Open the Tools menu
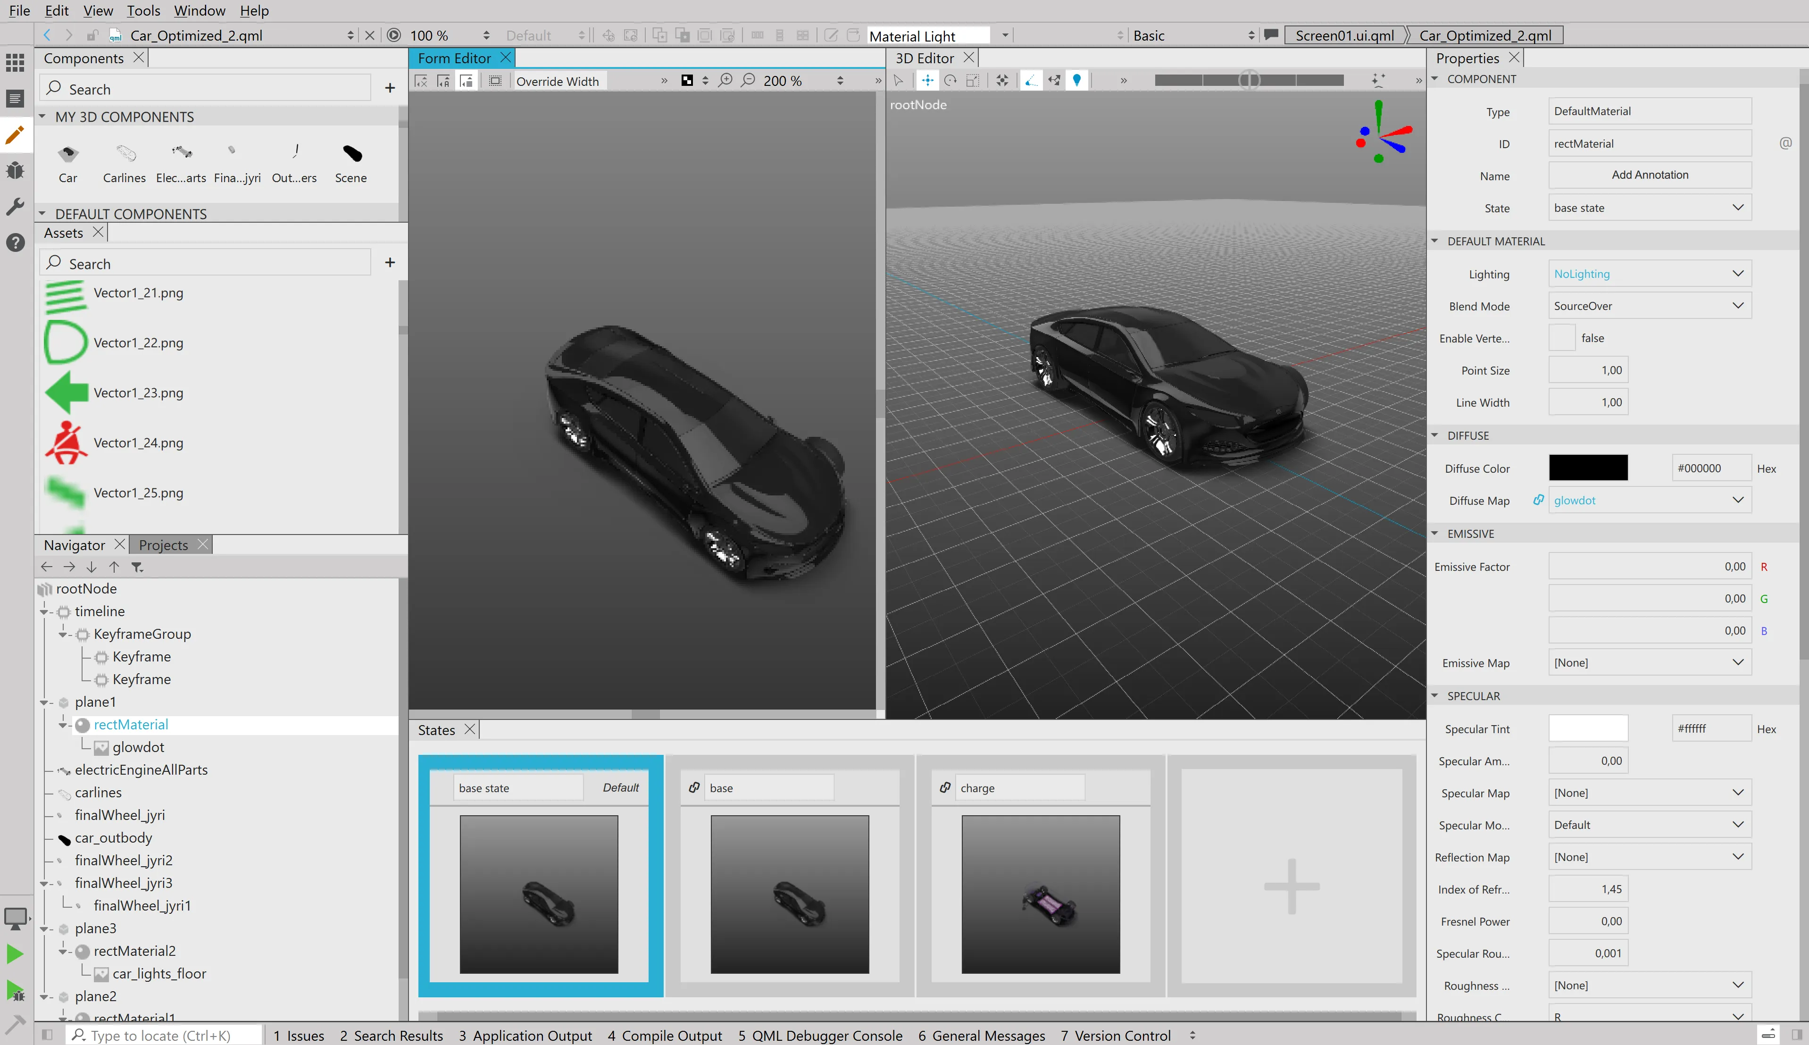This screenshot has height=1045, width=1809. pyautogui.click(x=143, y=11)
